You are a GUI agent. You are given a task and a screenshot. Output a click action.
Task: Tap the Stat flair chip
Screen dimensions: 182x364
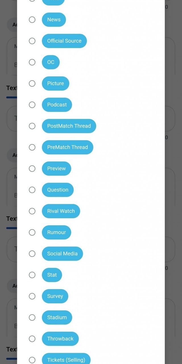52,275
